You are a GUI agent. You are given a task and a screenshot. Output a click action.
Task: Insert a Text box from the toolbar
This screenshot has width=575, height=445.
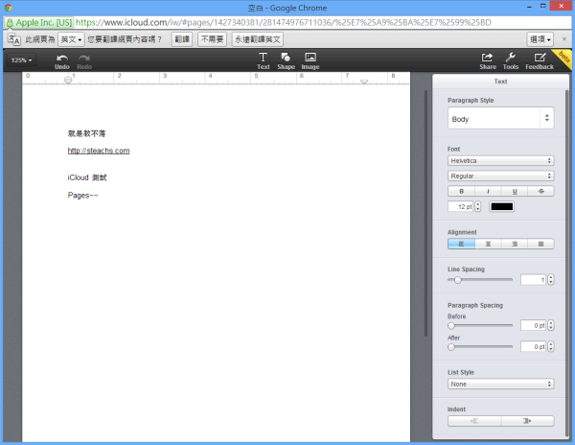click(263, 60)
